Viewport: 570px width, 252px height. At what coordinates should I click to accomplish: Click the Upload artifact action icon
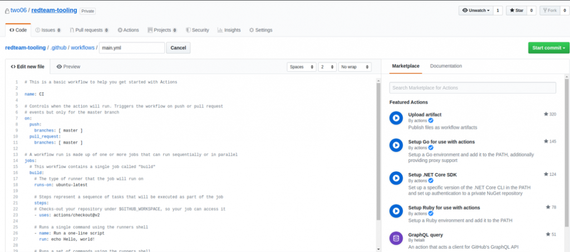click(396, 118)
